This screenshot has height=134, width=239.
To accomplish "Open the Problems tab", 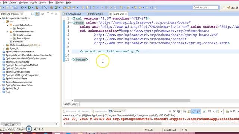I will tap(69, 111).
